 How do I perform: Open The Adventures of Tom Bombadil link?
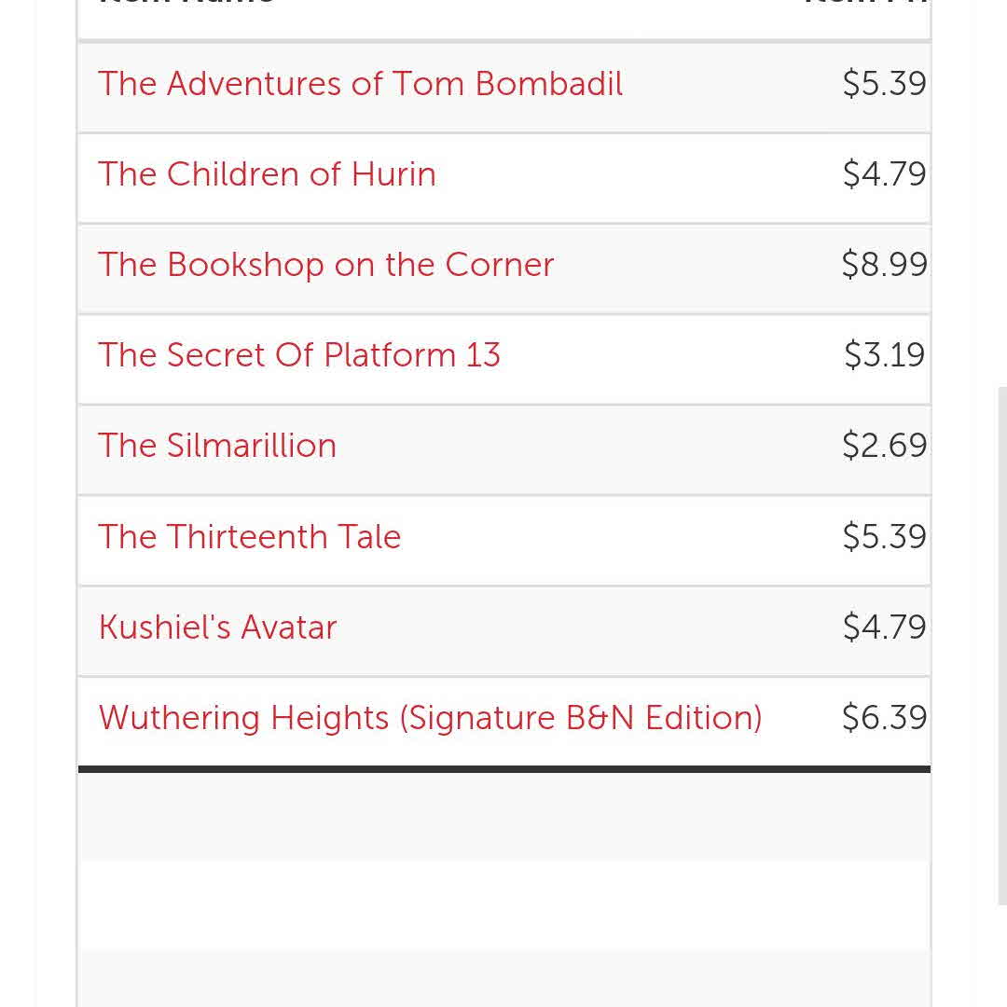click(360, 84)
